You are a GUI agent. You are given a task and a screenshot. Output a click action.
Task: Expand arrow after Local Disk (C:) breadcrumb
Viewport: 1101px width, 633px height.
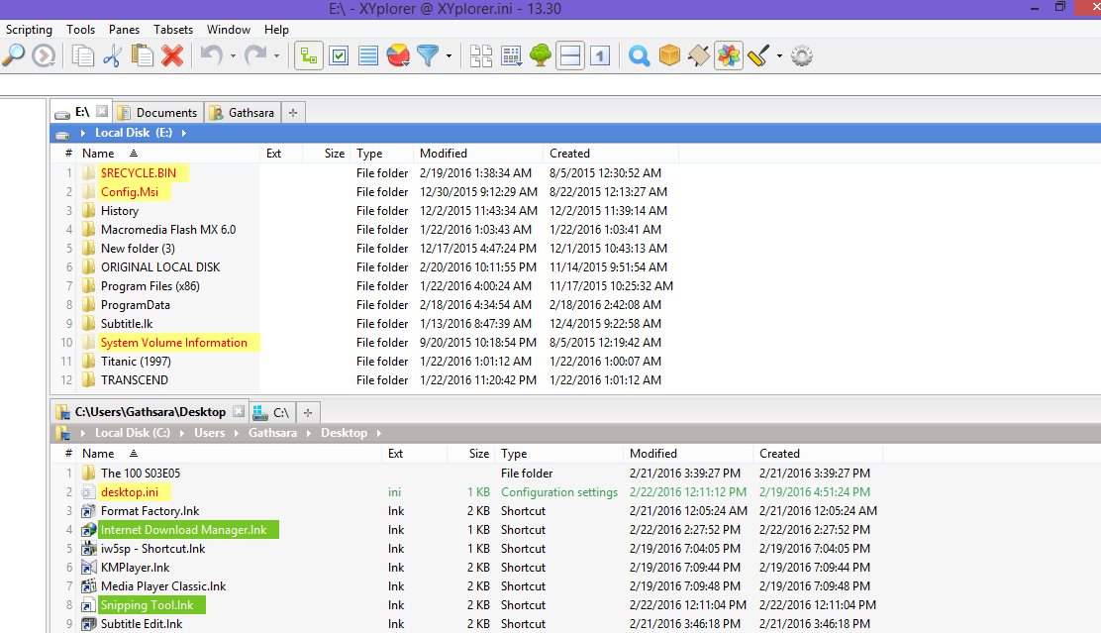coord(182,433)
